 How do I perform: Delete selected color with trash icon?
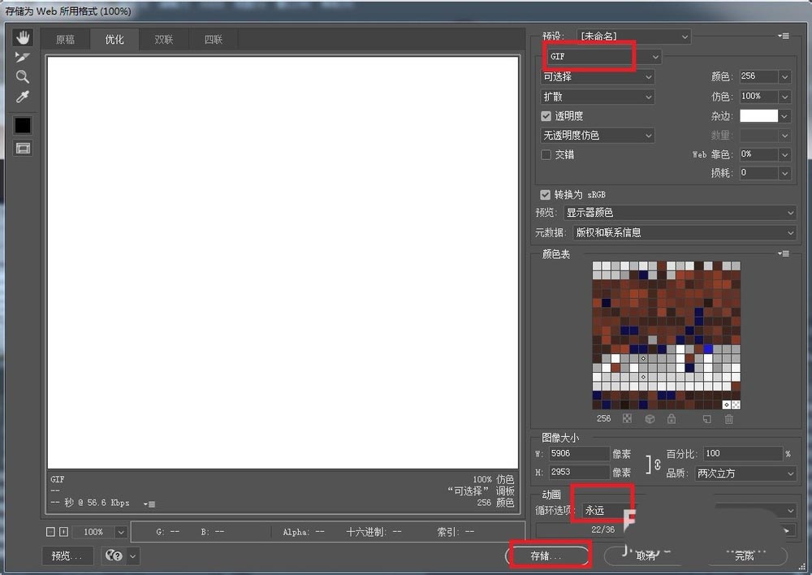[x=729, y=418]
